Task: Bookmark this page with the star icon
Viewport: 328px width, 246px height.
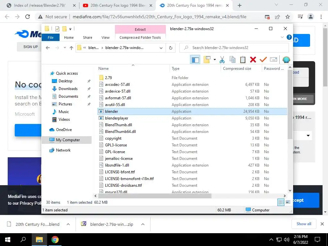Action: pyautogui.click(x=288, y=17)
